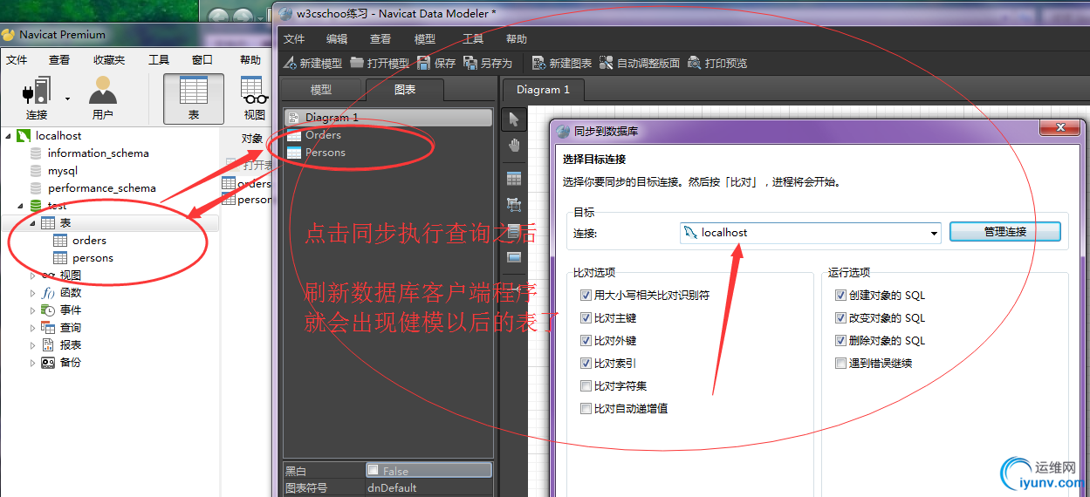Click the Navicat Premium app icon in title bar
Image resolution: width=1090 pixels, height=497 pixels.
(9, 35)
